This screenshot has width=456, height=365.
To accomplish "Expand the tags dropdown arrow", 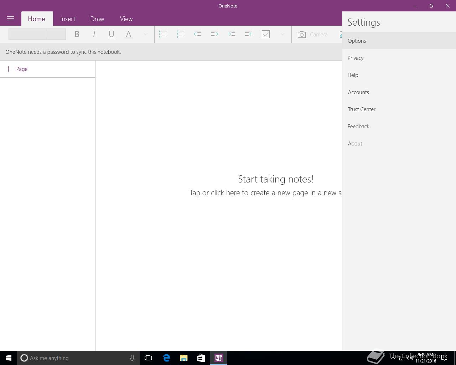I will (x=283, y=34).
